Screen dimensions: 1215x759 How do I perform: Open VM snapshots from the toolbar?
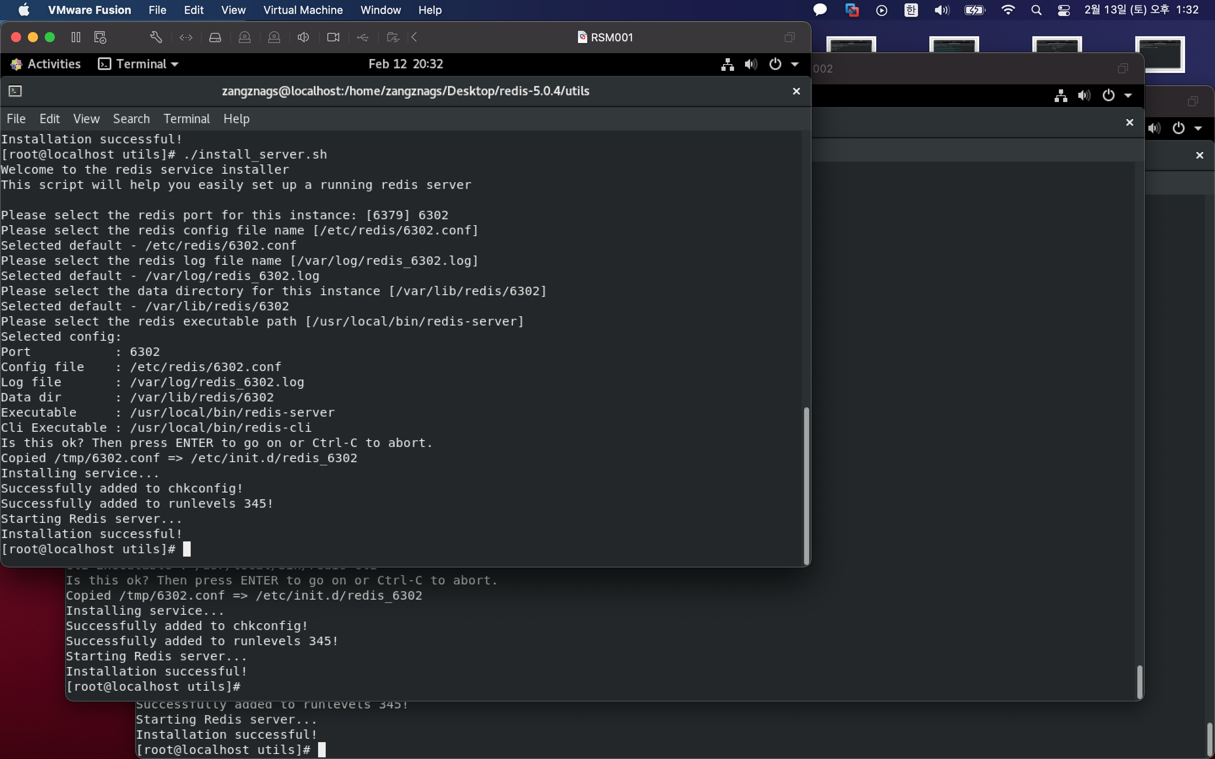[x=100, y=37]
